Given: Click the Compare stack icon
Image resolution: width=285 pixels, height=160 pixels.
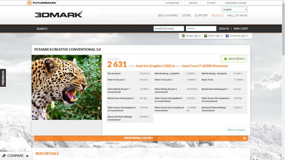Looking at the screenshot, I should coord(4,156).
